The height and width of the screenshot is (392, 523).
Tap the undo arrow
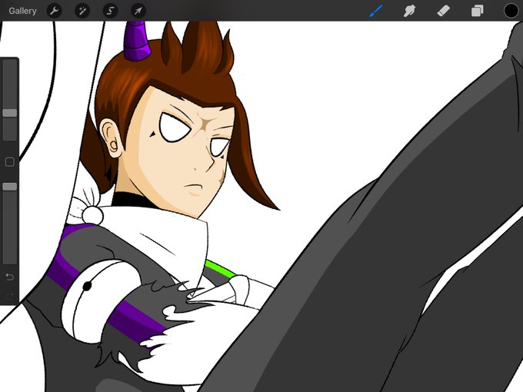click(x=10, y=277)
